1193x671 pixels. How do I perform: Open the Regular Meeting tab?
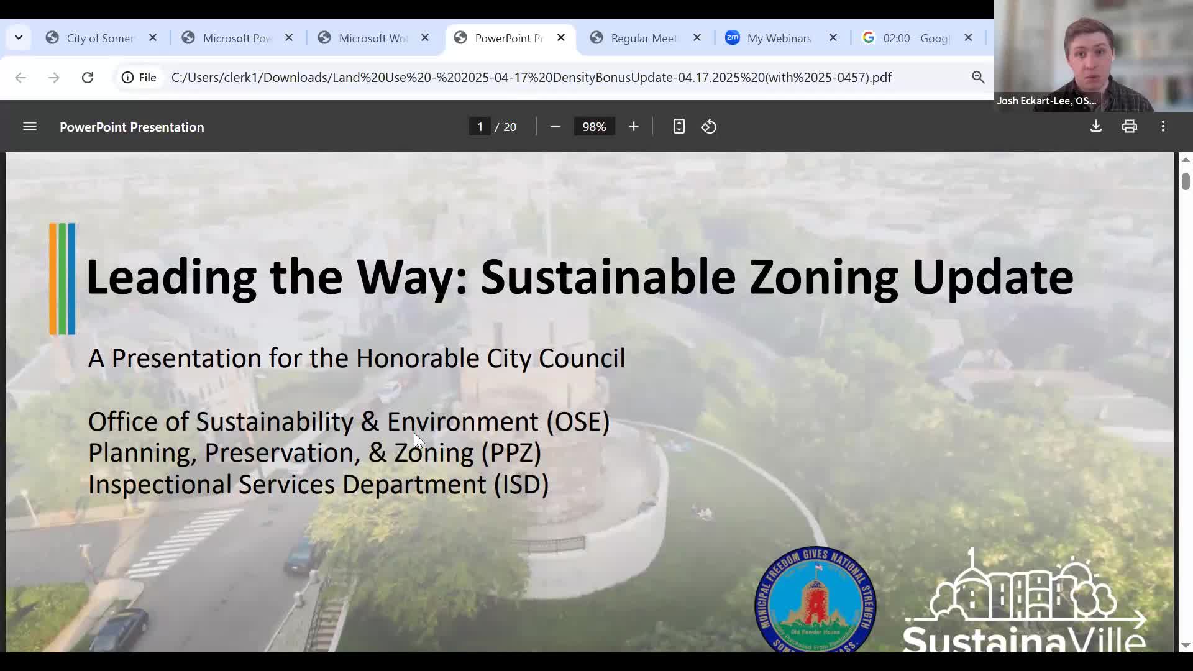click(643, 38)
